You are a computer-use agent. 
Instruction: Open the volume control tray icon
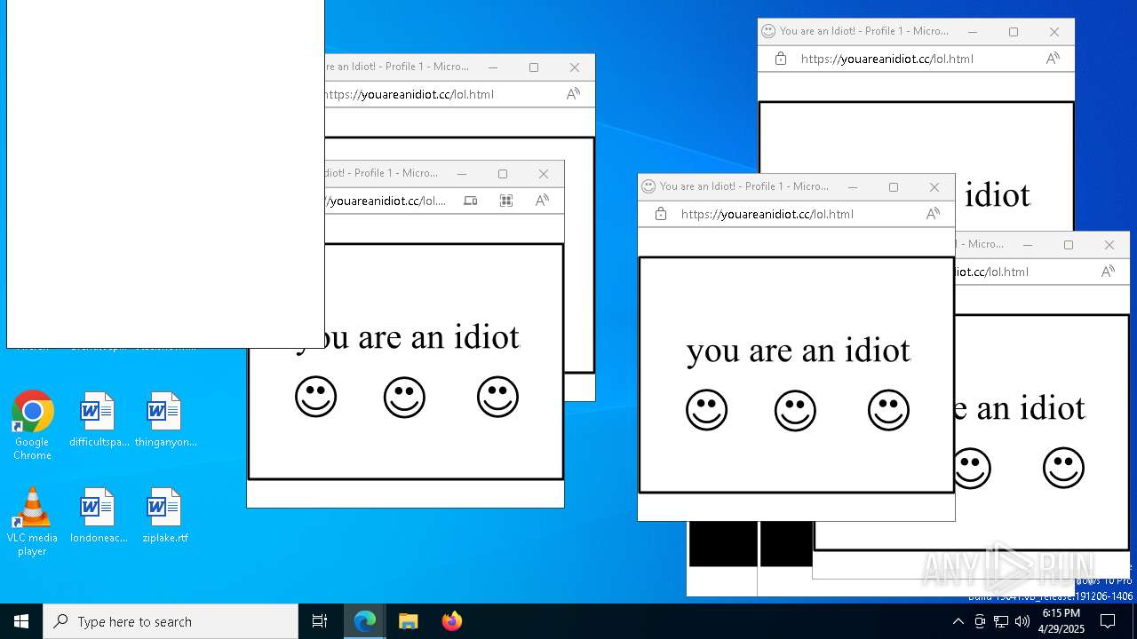[1022, 621]
